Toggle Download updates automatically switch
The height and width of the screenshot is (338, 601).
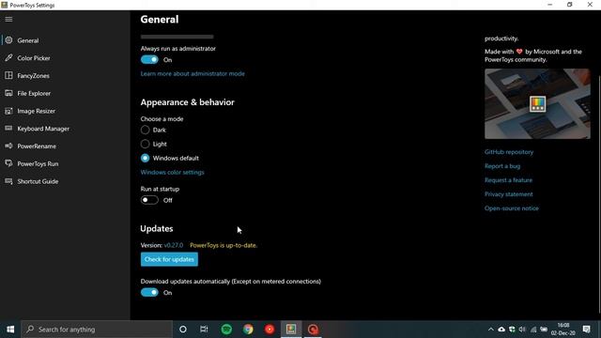click(149, 292)
